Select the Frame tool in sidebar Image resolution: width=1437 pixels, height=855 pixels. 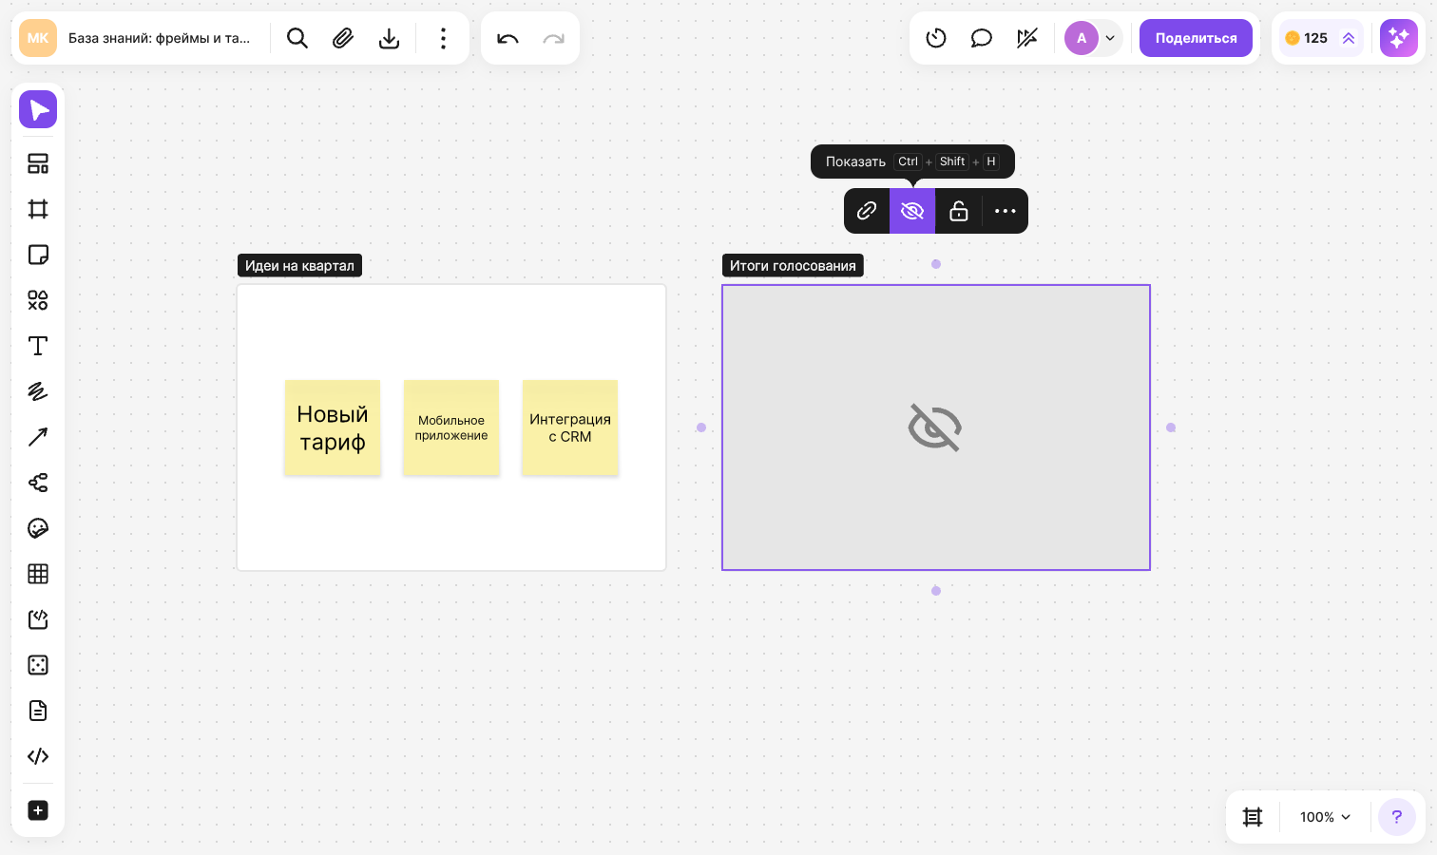point(38,209)
